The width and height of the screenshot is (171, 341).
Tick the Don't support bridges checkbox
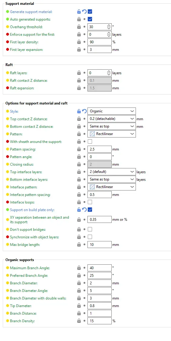[90, 229]
